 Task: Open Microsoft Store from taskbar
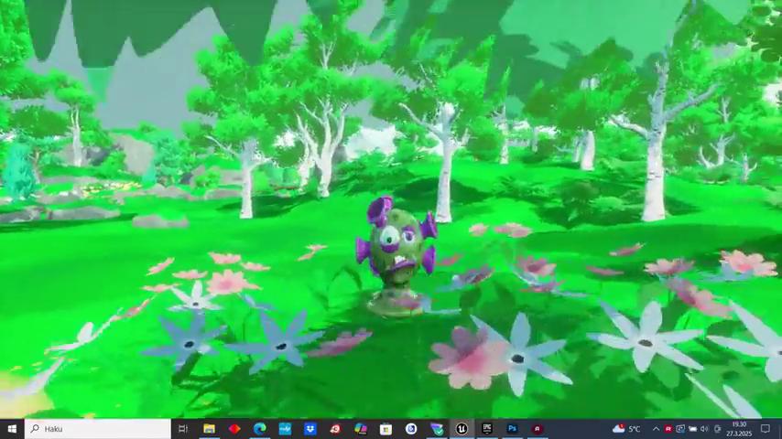386,429
